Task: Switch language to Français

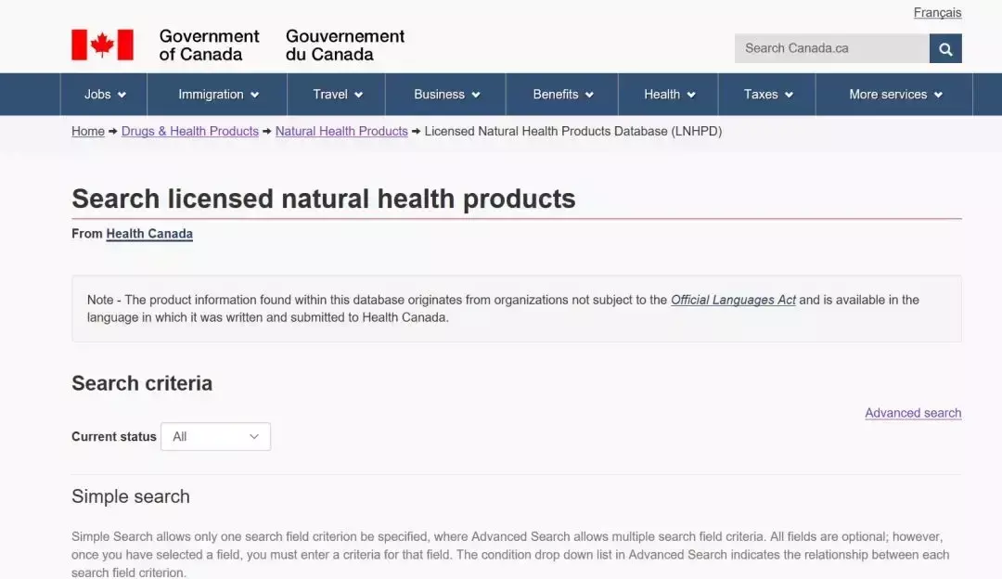Action: tap(937, 13)
